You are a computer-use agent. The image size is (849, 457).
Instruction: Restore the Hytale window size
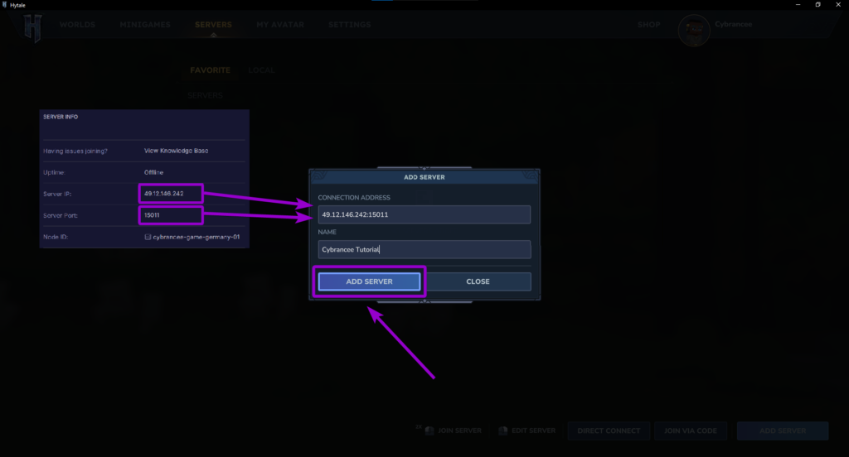point(817,4)
